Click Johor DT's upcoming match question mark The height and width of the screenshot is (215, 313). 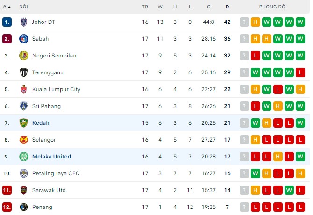point(244,22)
